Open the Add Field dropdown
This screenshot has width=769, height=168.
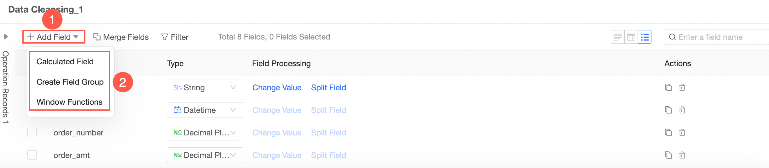point(54,37)
